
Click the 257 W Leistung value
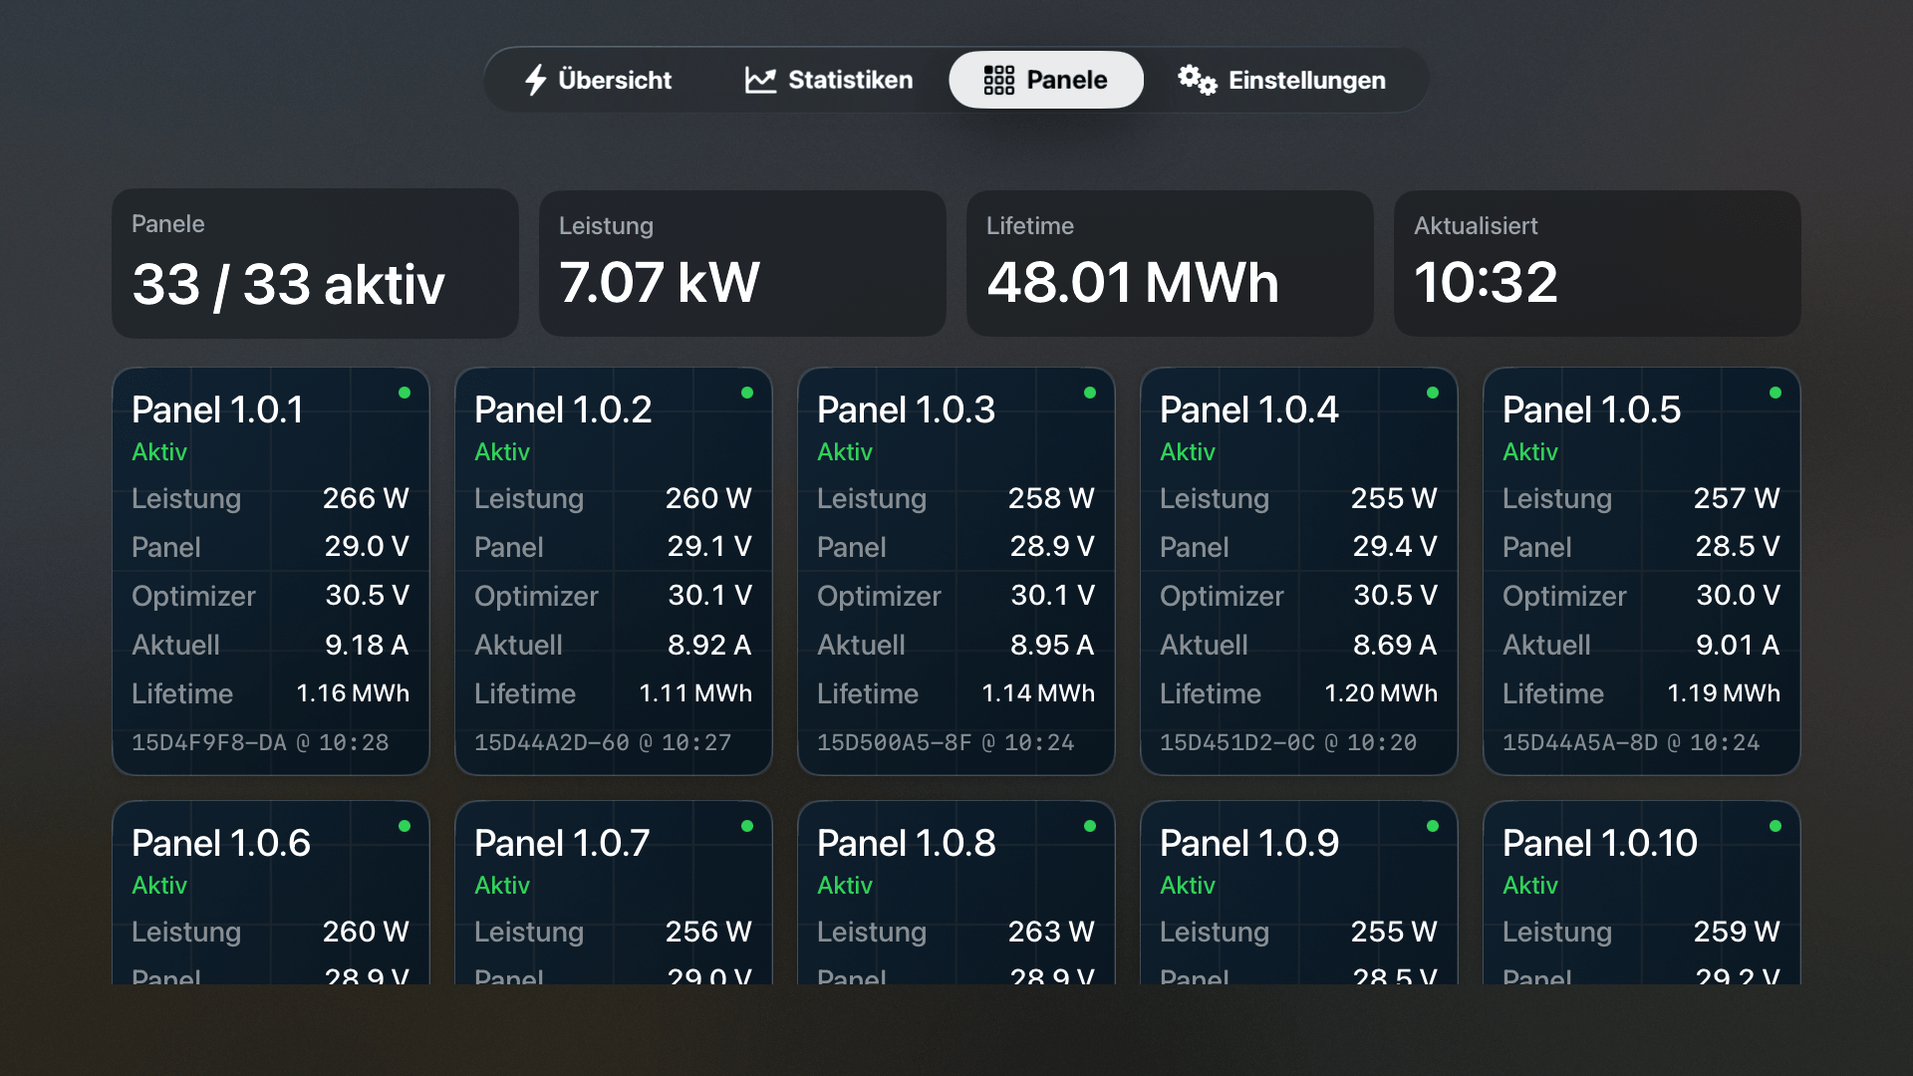[1737, 498]
